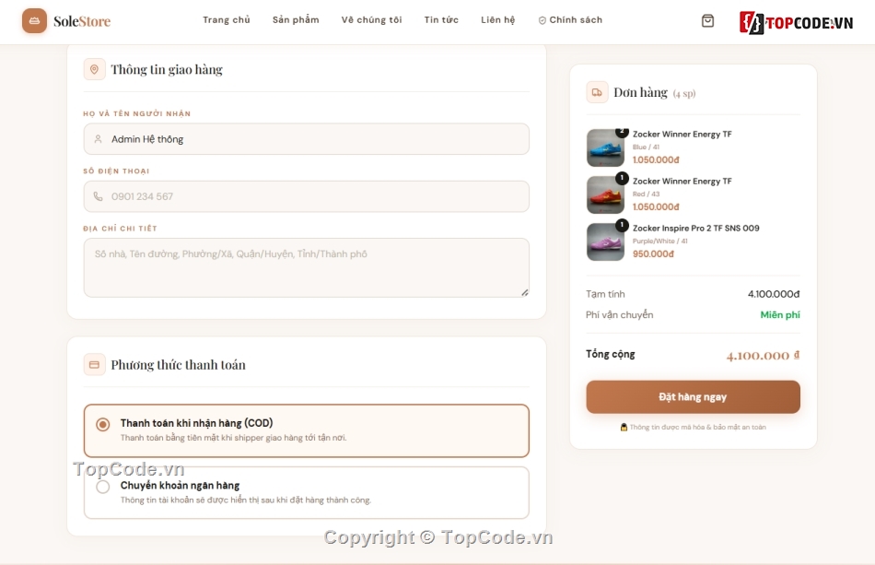The height and width of the screenshot is (565, 875).
Task: Click the TopCode.vn logo
Action: point(796,23)
